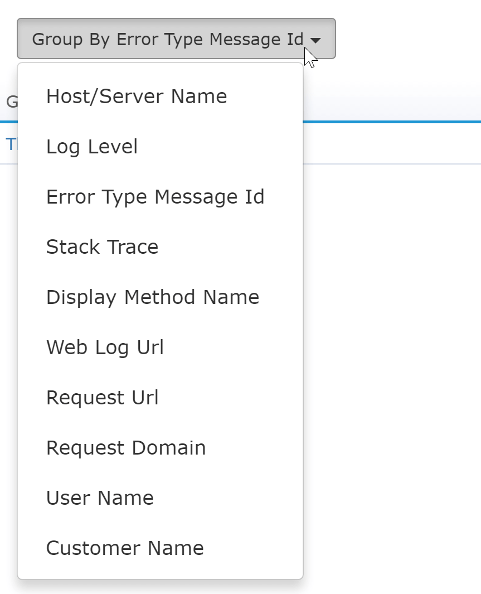The height and width of the screenshot is (594, 481).
Task: Open the partially hidden blue T link
Action: [11, 144]
